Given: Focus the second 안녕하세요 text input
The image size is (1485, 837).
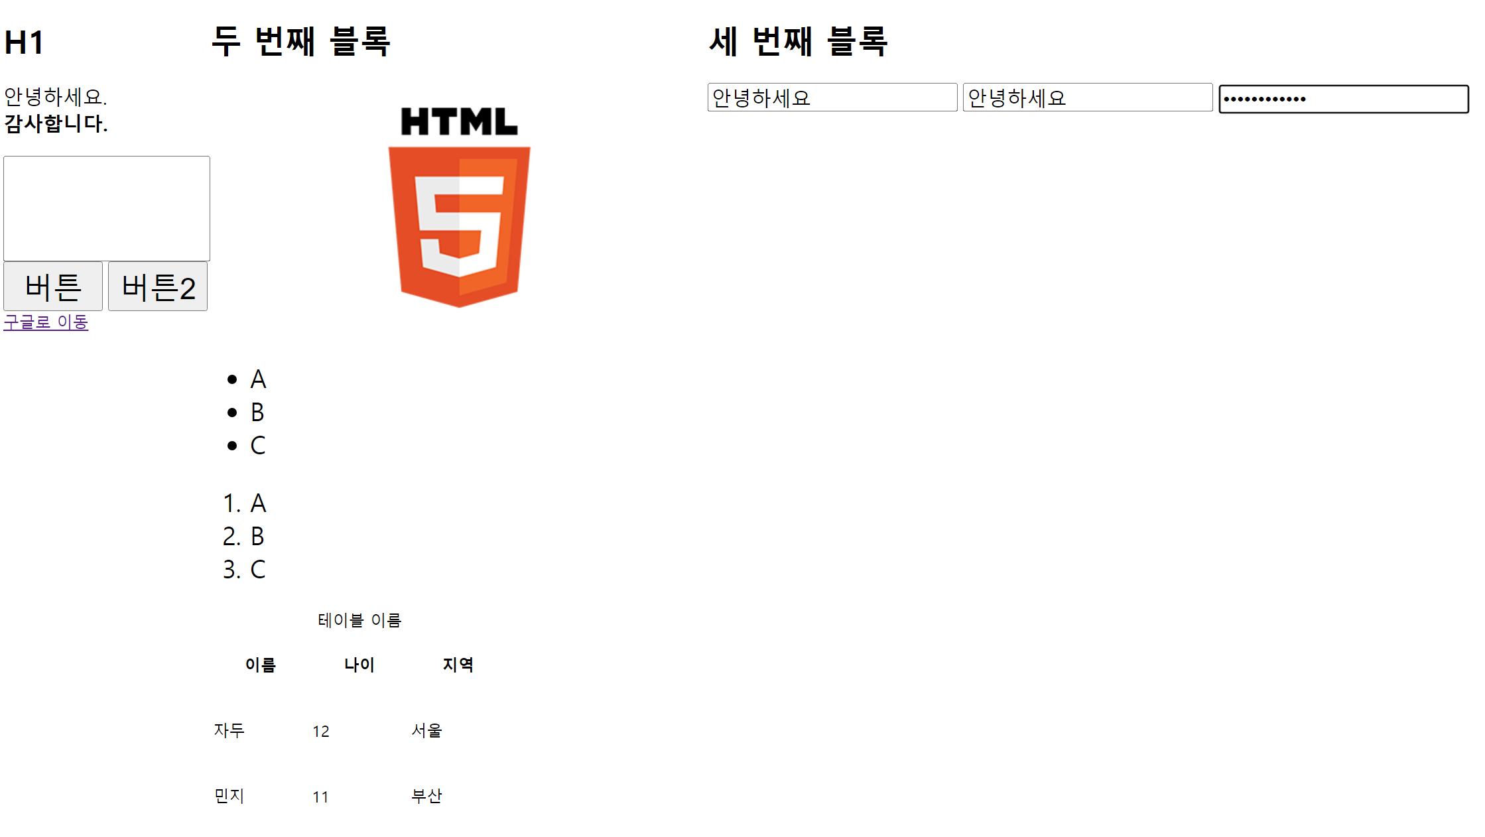Looking at the screenshot, I should (x=1088, y=97).
